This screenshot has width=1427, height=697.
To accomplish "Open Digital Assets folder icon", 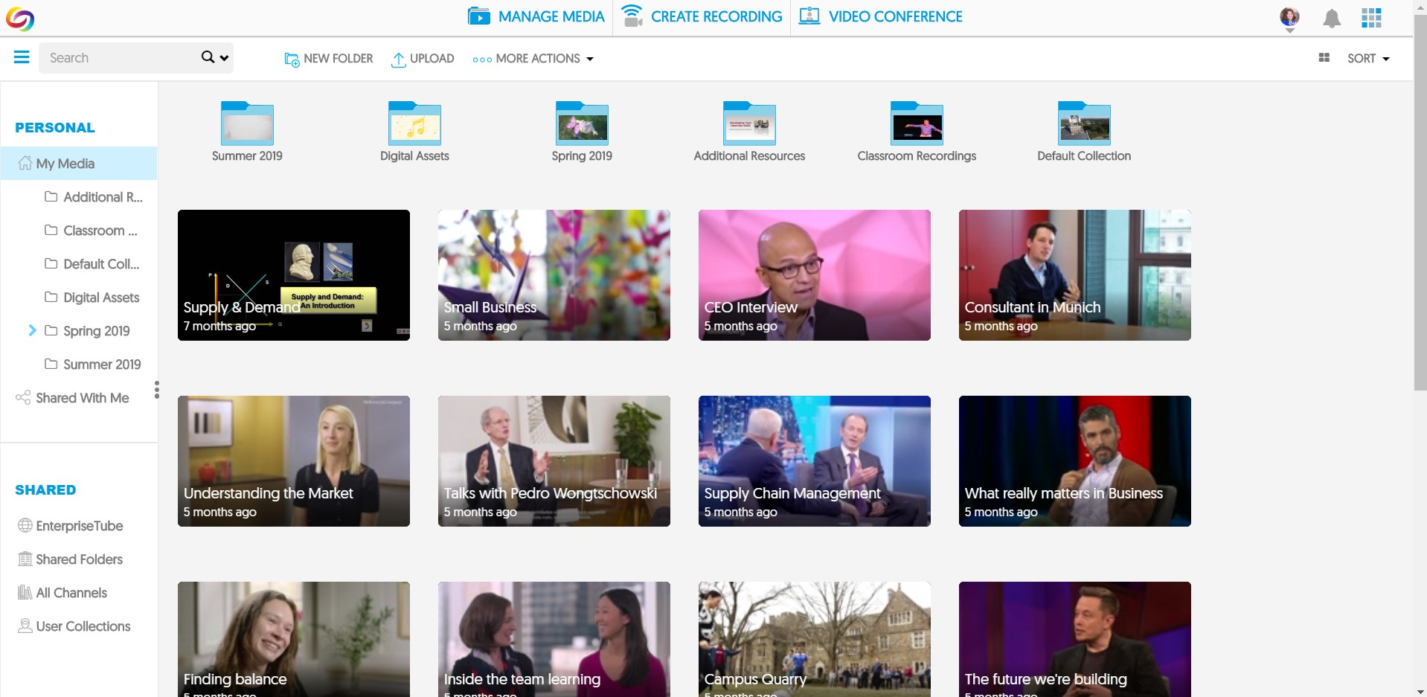I will (x=414, y=123).
